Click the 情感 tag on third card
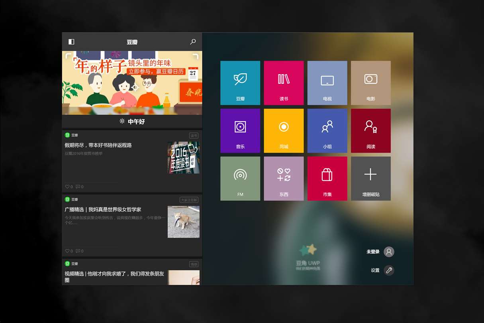Screen dimensions: 484x323 coord(194,264)
